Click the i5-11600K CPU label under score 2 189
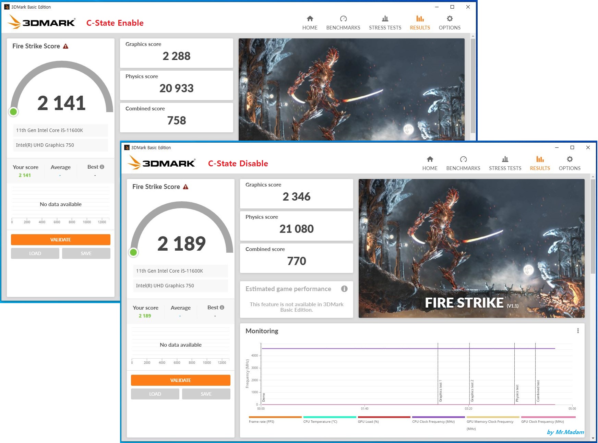The width and height of the screenshot is (598, 443). point(180,271)
